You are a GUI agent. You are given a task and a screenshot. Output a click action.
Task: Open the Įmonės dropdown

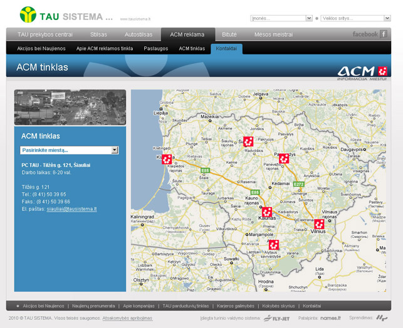(281, 18)
